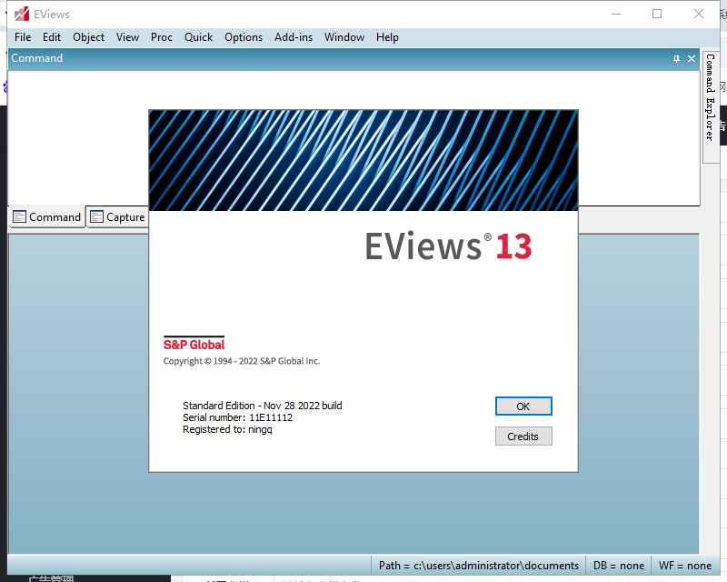
Task: Open the File menu
Action: point(22,37)
